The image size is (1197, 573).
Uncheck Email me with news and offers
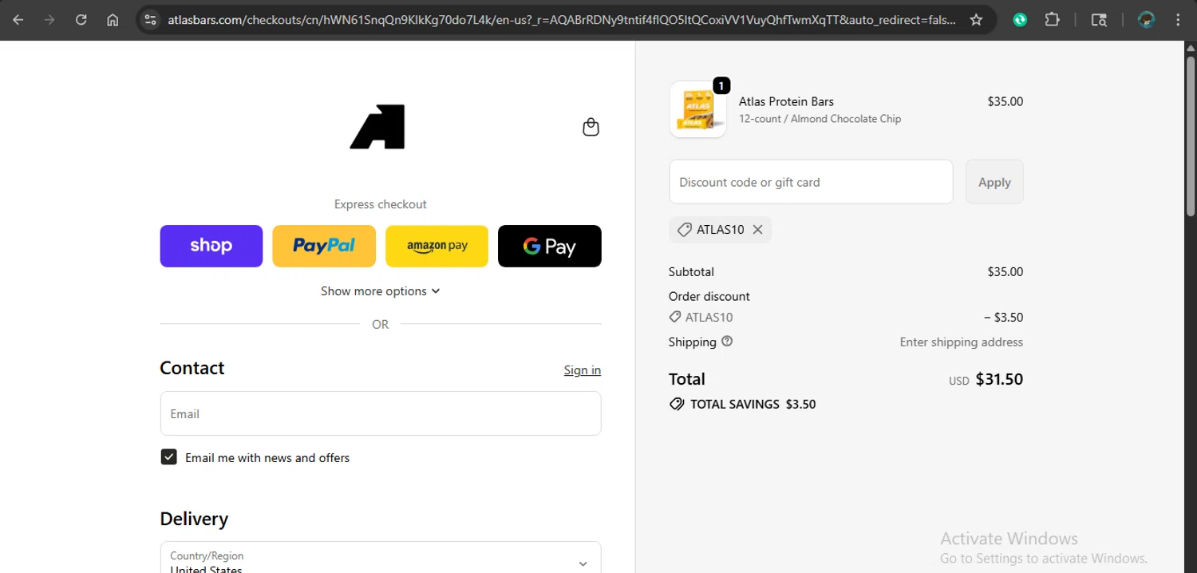168,457
